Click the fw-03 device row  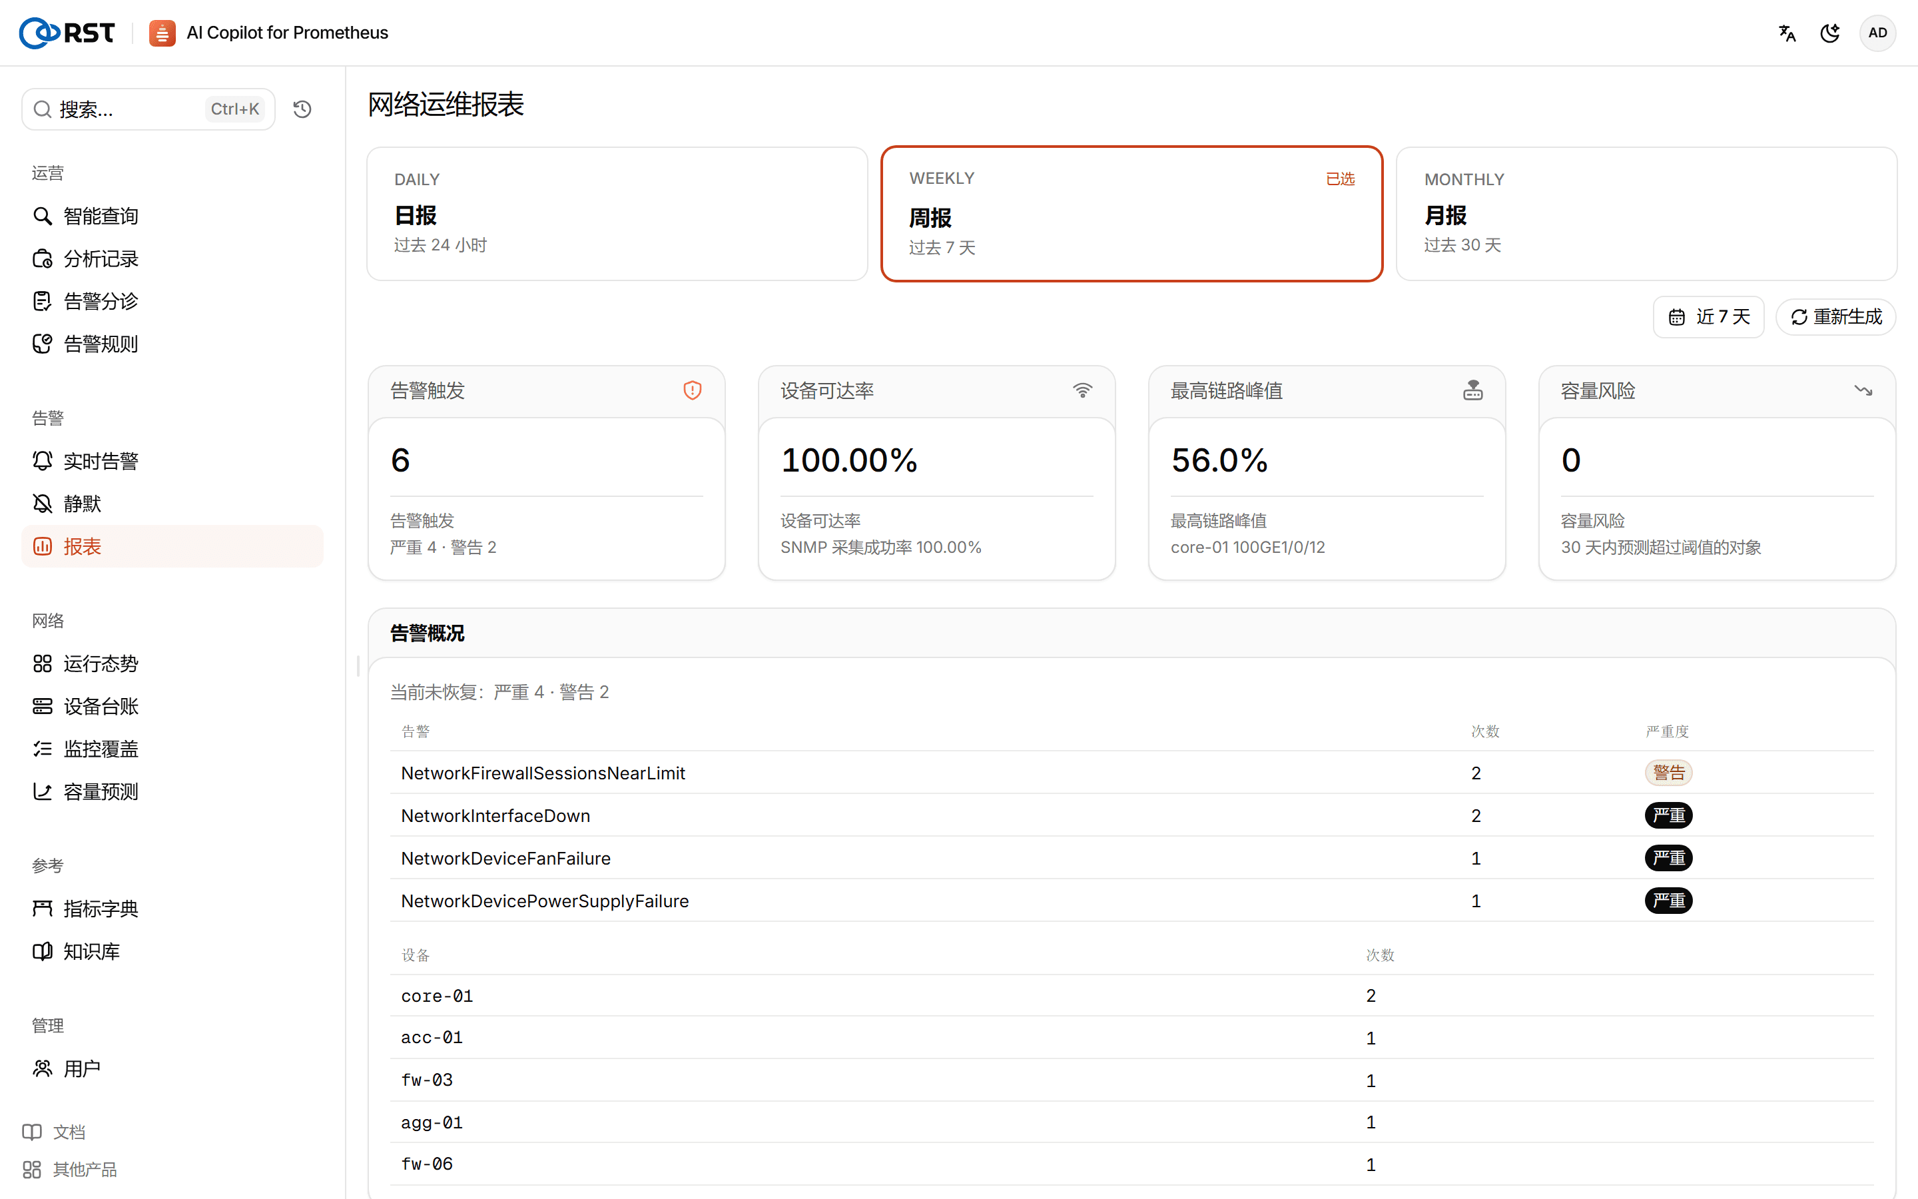pos(1131,1080)
